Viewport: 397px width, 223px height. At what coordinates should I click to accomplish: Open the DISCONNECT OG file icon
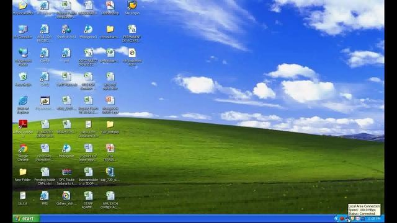tap(88, 53)
